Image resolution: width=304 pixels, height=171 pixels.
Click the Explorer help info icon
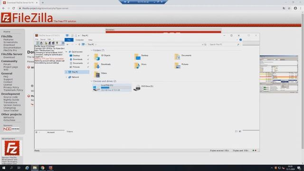click(x=241, y=40)
